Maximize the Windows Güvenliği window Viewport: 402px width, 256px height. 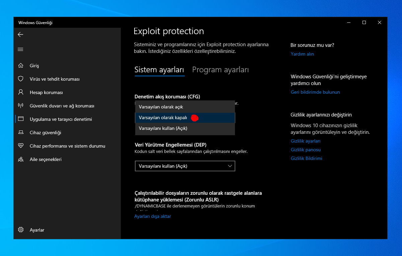pos(364,22)
